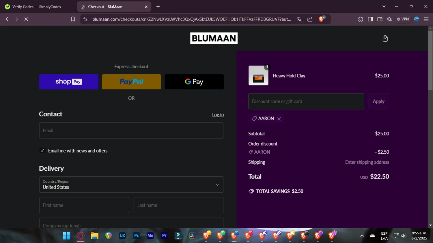The image size is (433, 243).
Task: Click the Enter shipping address text
Action: (x=367, y=162)
